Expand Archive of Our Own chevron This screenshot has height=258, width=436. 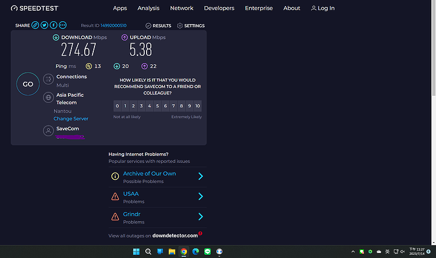[x=200, y=176]
